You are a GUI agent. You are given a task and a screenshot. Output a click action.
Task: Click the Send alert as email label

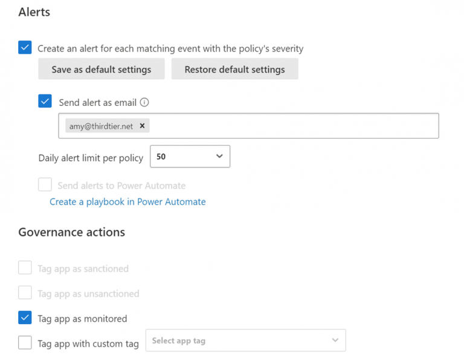pos(97,102)
